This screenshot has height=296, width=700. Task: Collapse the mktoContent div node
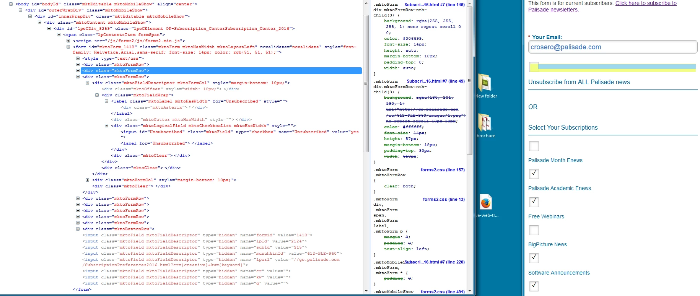[39, 23]
